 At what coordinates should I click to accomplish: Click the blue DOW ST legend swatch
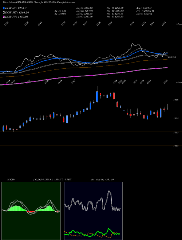tap(4, 8)
